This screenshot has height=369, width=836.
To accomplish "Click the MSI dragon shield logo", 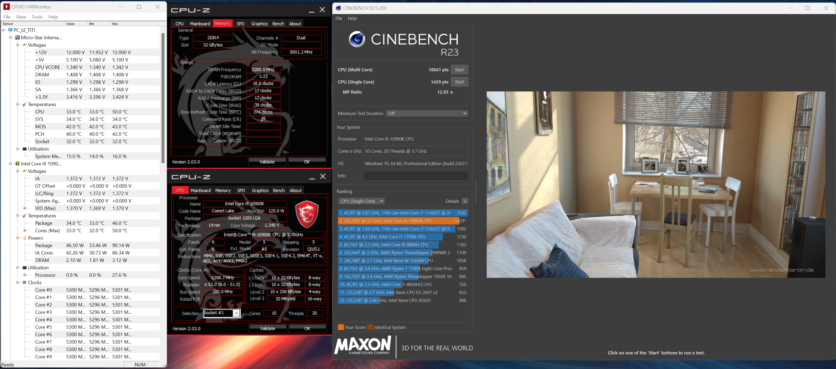I will pyautogui.click(x=307, y=214).
